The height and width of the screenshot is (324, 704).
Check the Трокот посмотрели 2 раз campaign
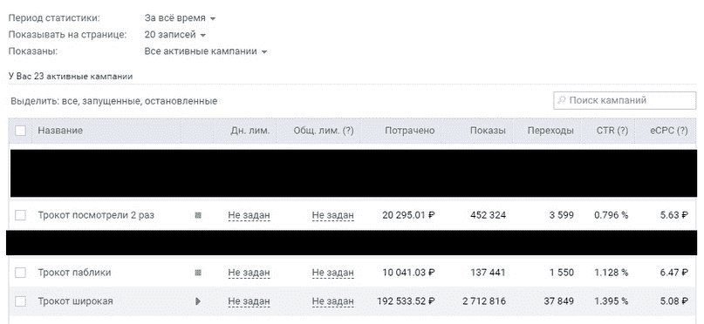(x=21, y=215)
